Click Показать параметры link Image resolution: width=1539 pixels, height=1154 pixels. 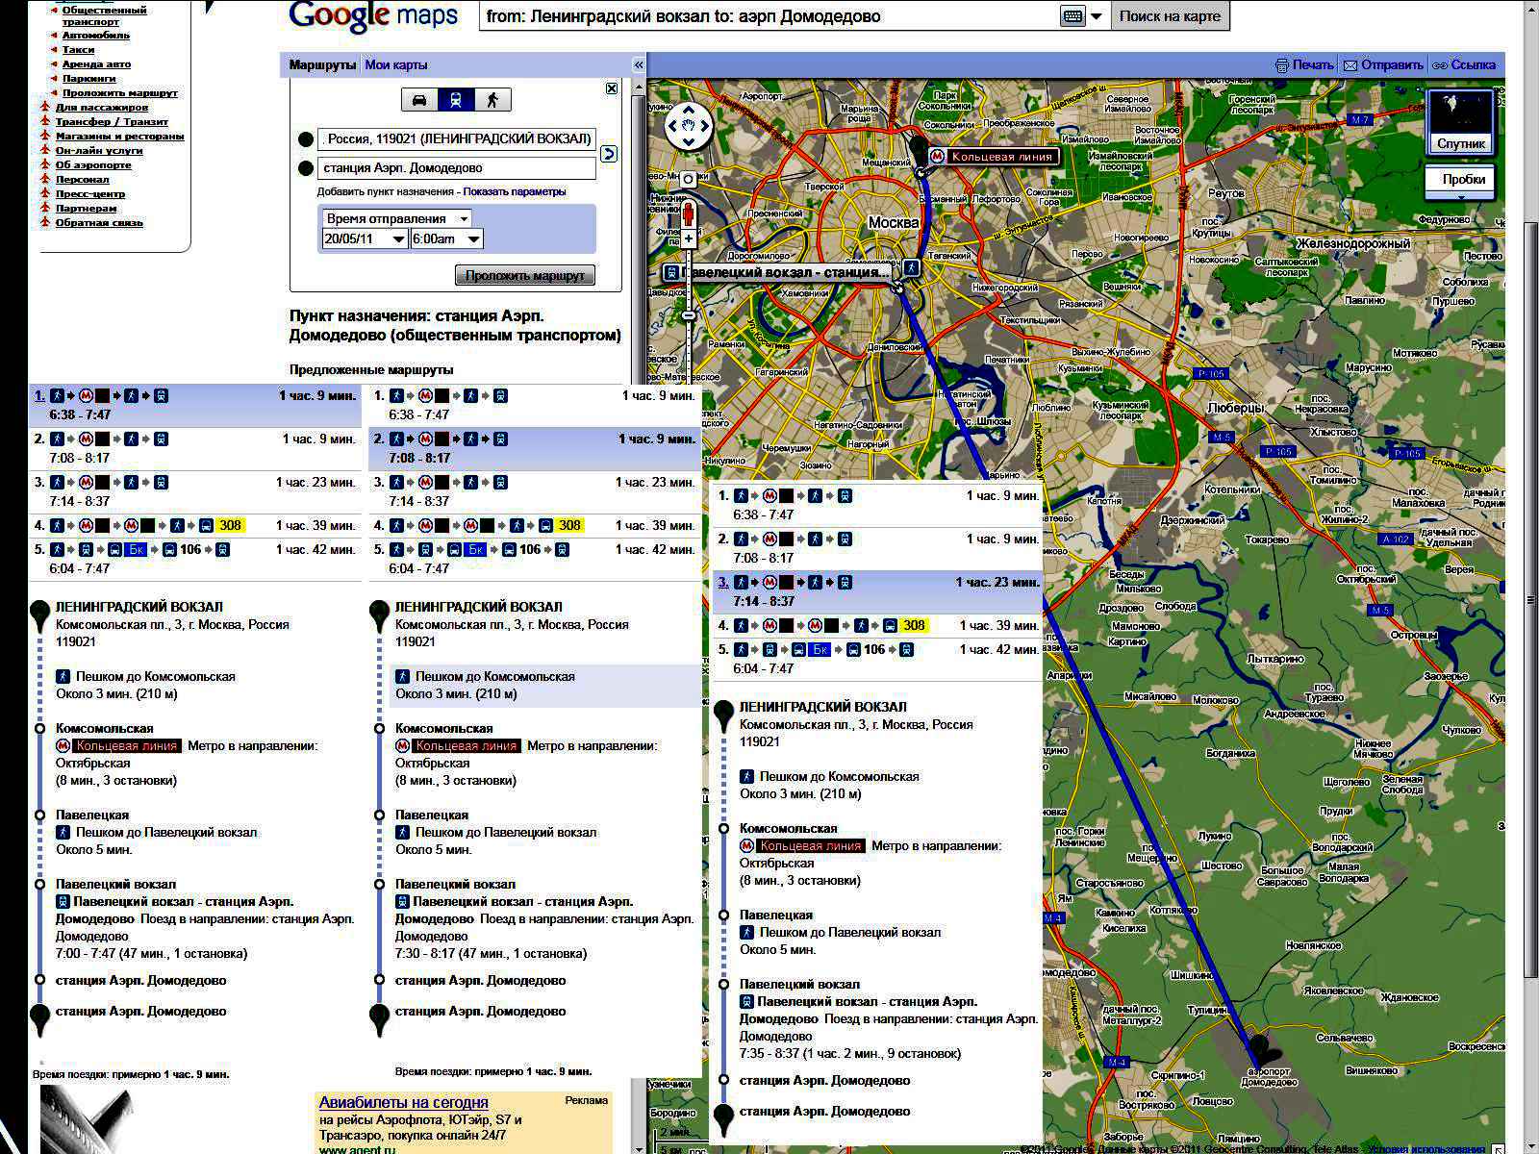tap(514, 192)
